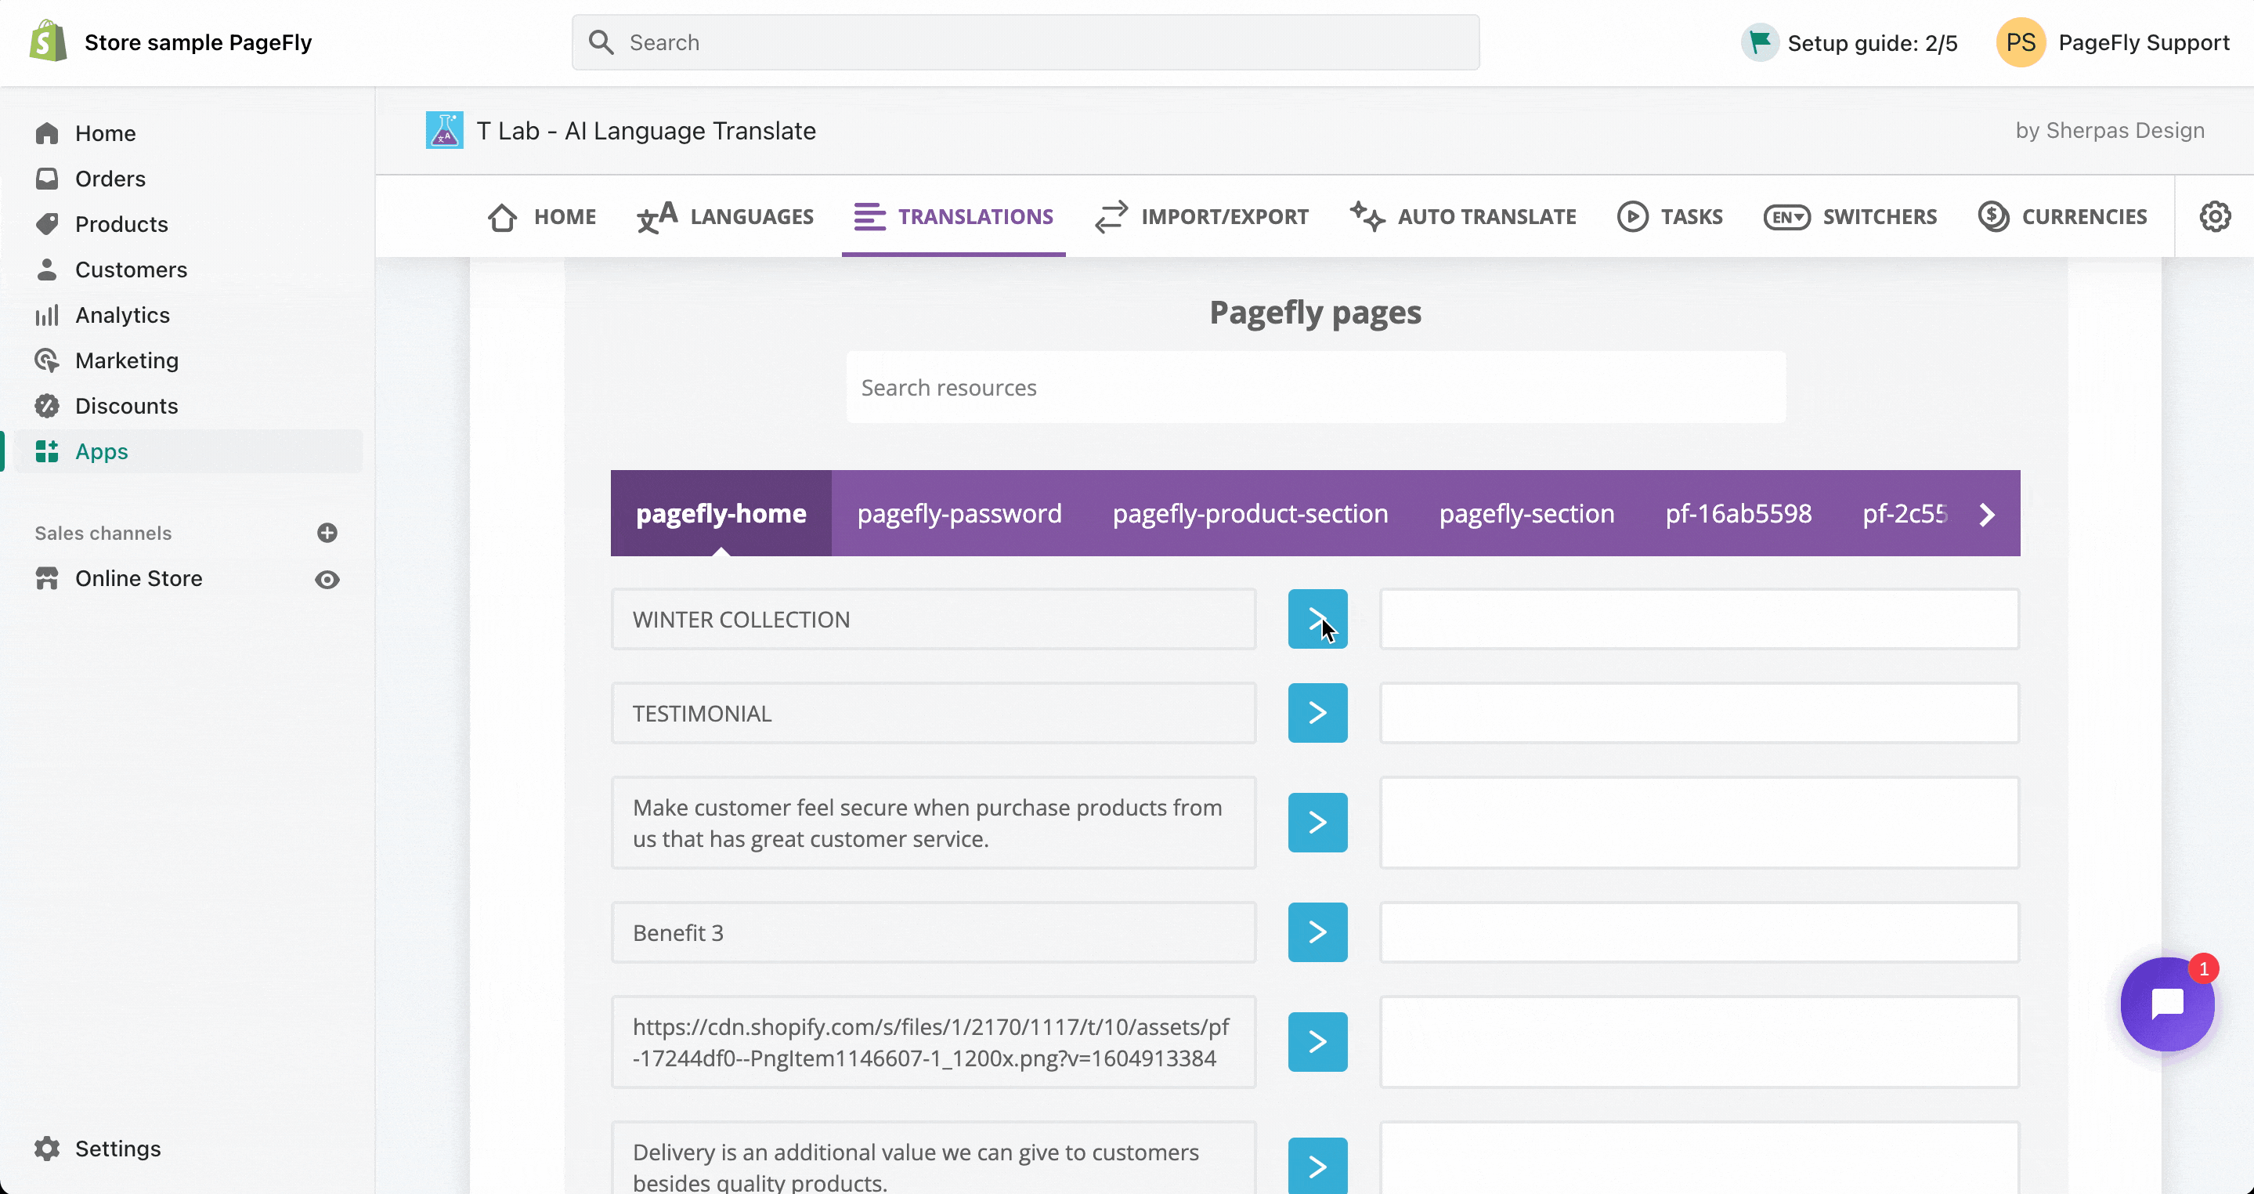Copy TESTIMONIAL text with arrow button
Viewport: 2254px width, 1194px height.
[x=1318, y=712]
